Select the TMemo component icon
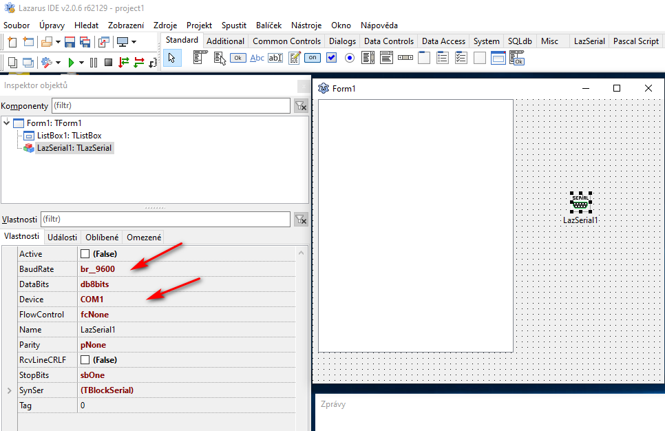 [295, 58]
